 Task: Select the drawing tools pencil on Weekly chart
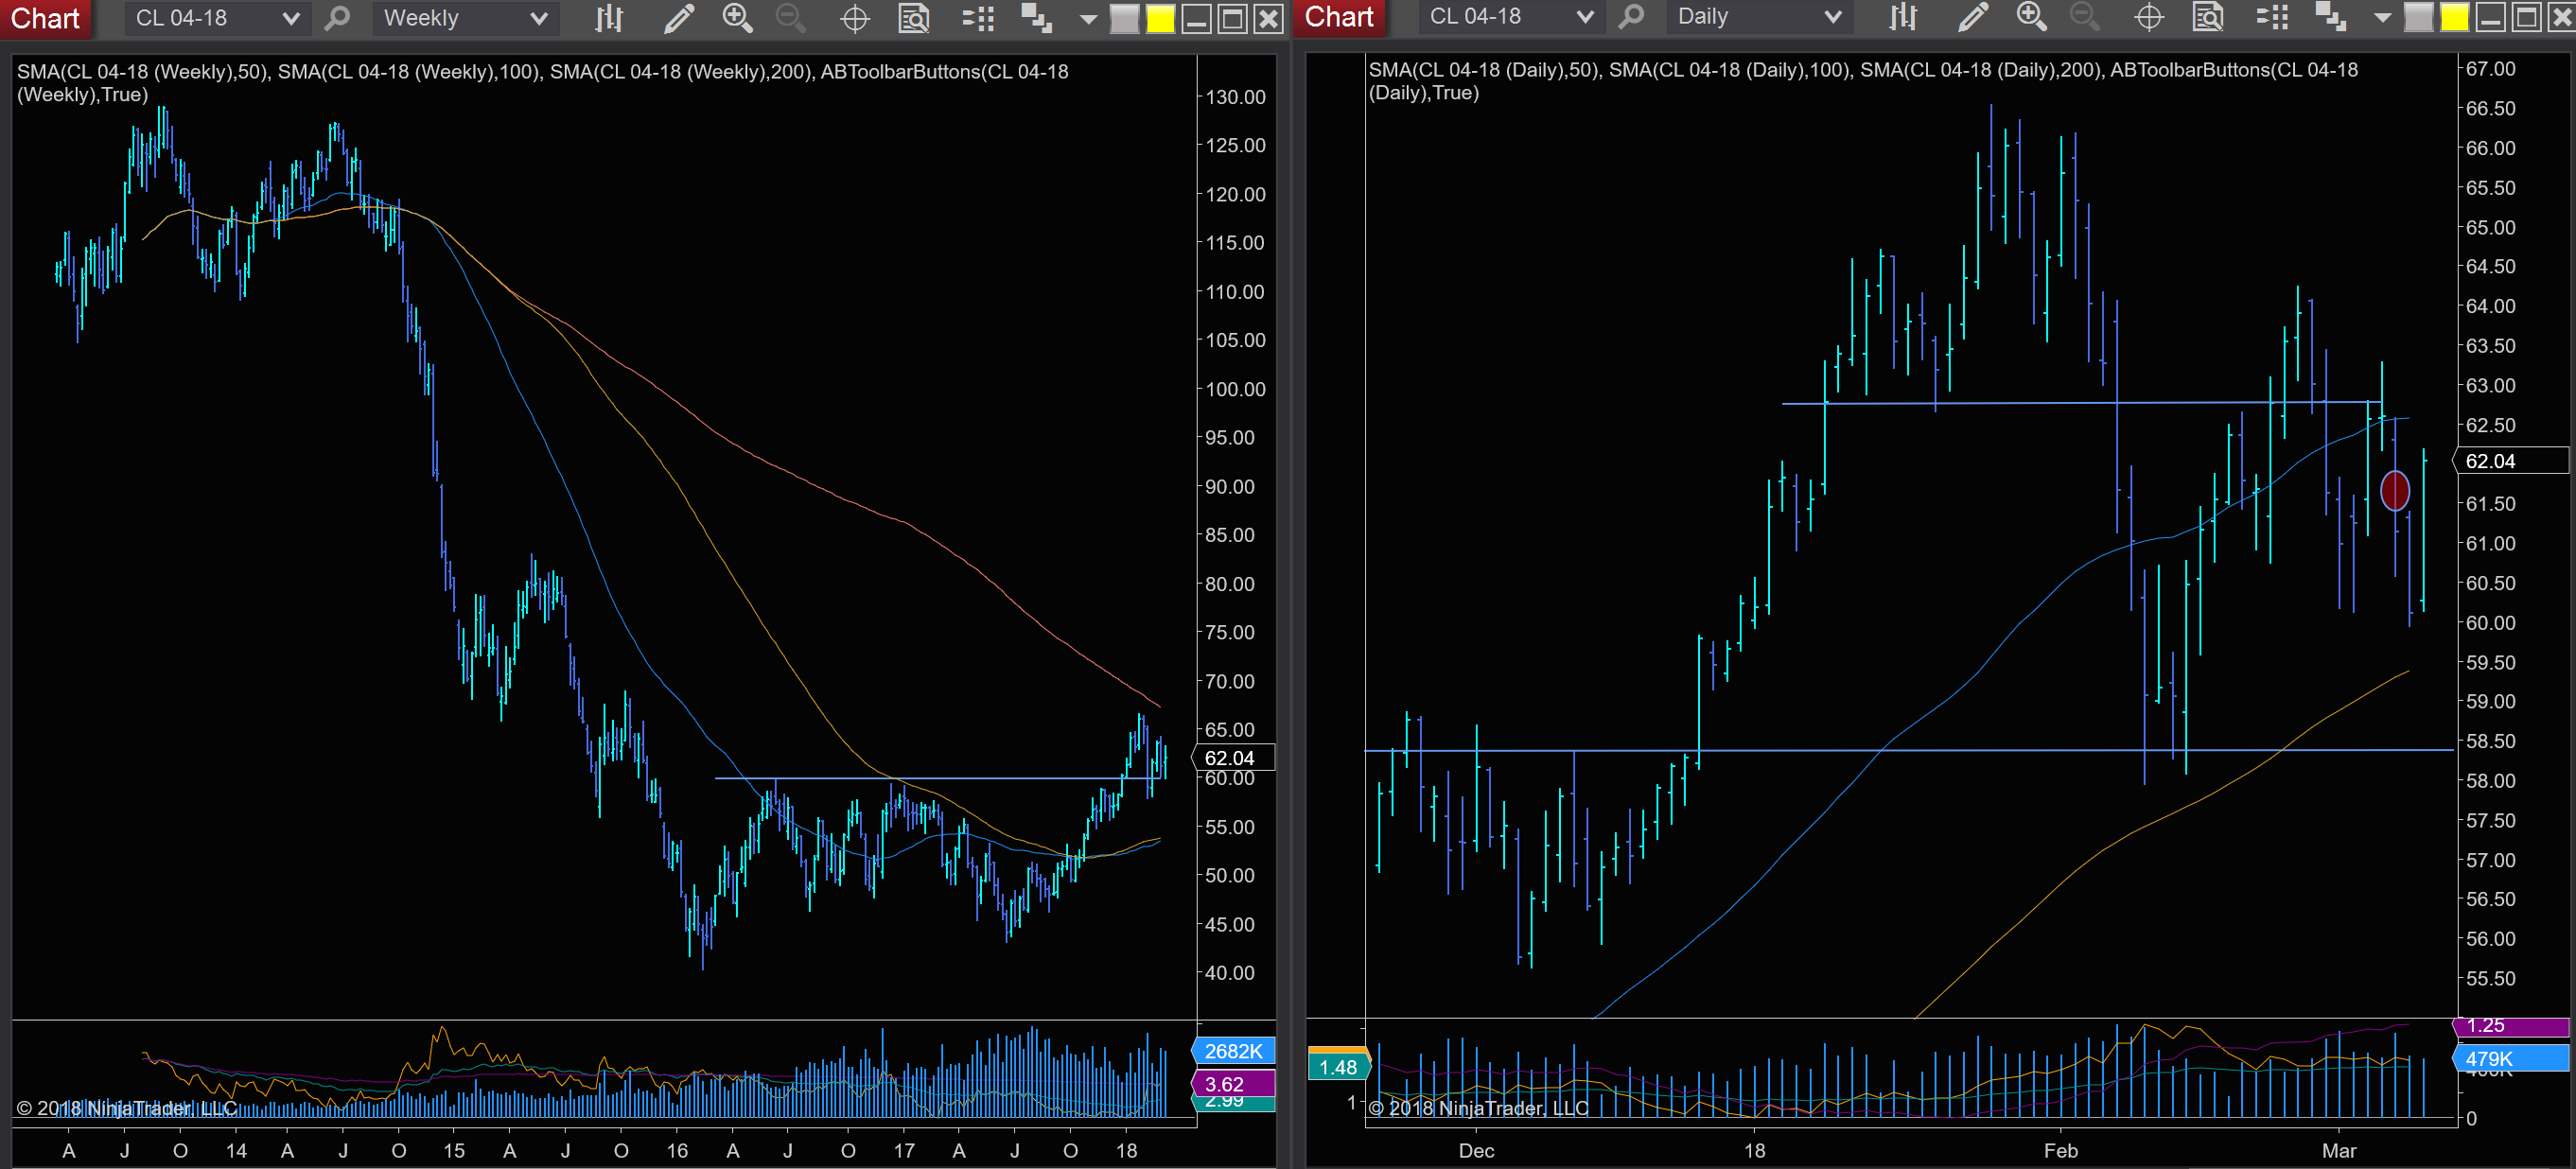[x=679, y=18]
